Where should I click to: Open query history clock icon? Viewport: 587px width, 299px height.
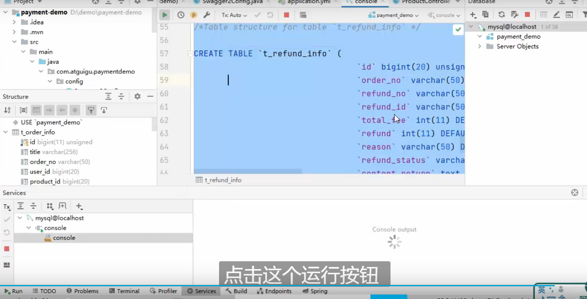(181, 15)
